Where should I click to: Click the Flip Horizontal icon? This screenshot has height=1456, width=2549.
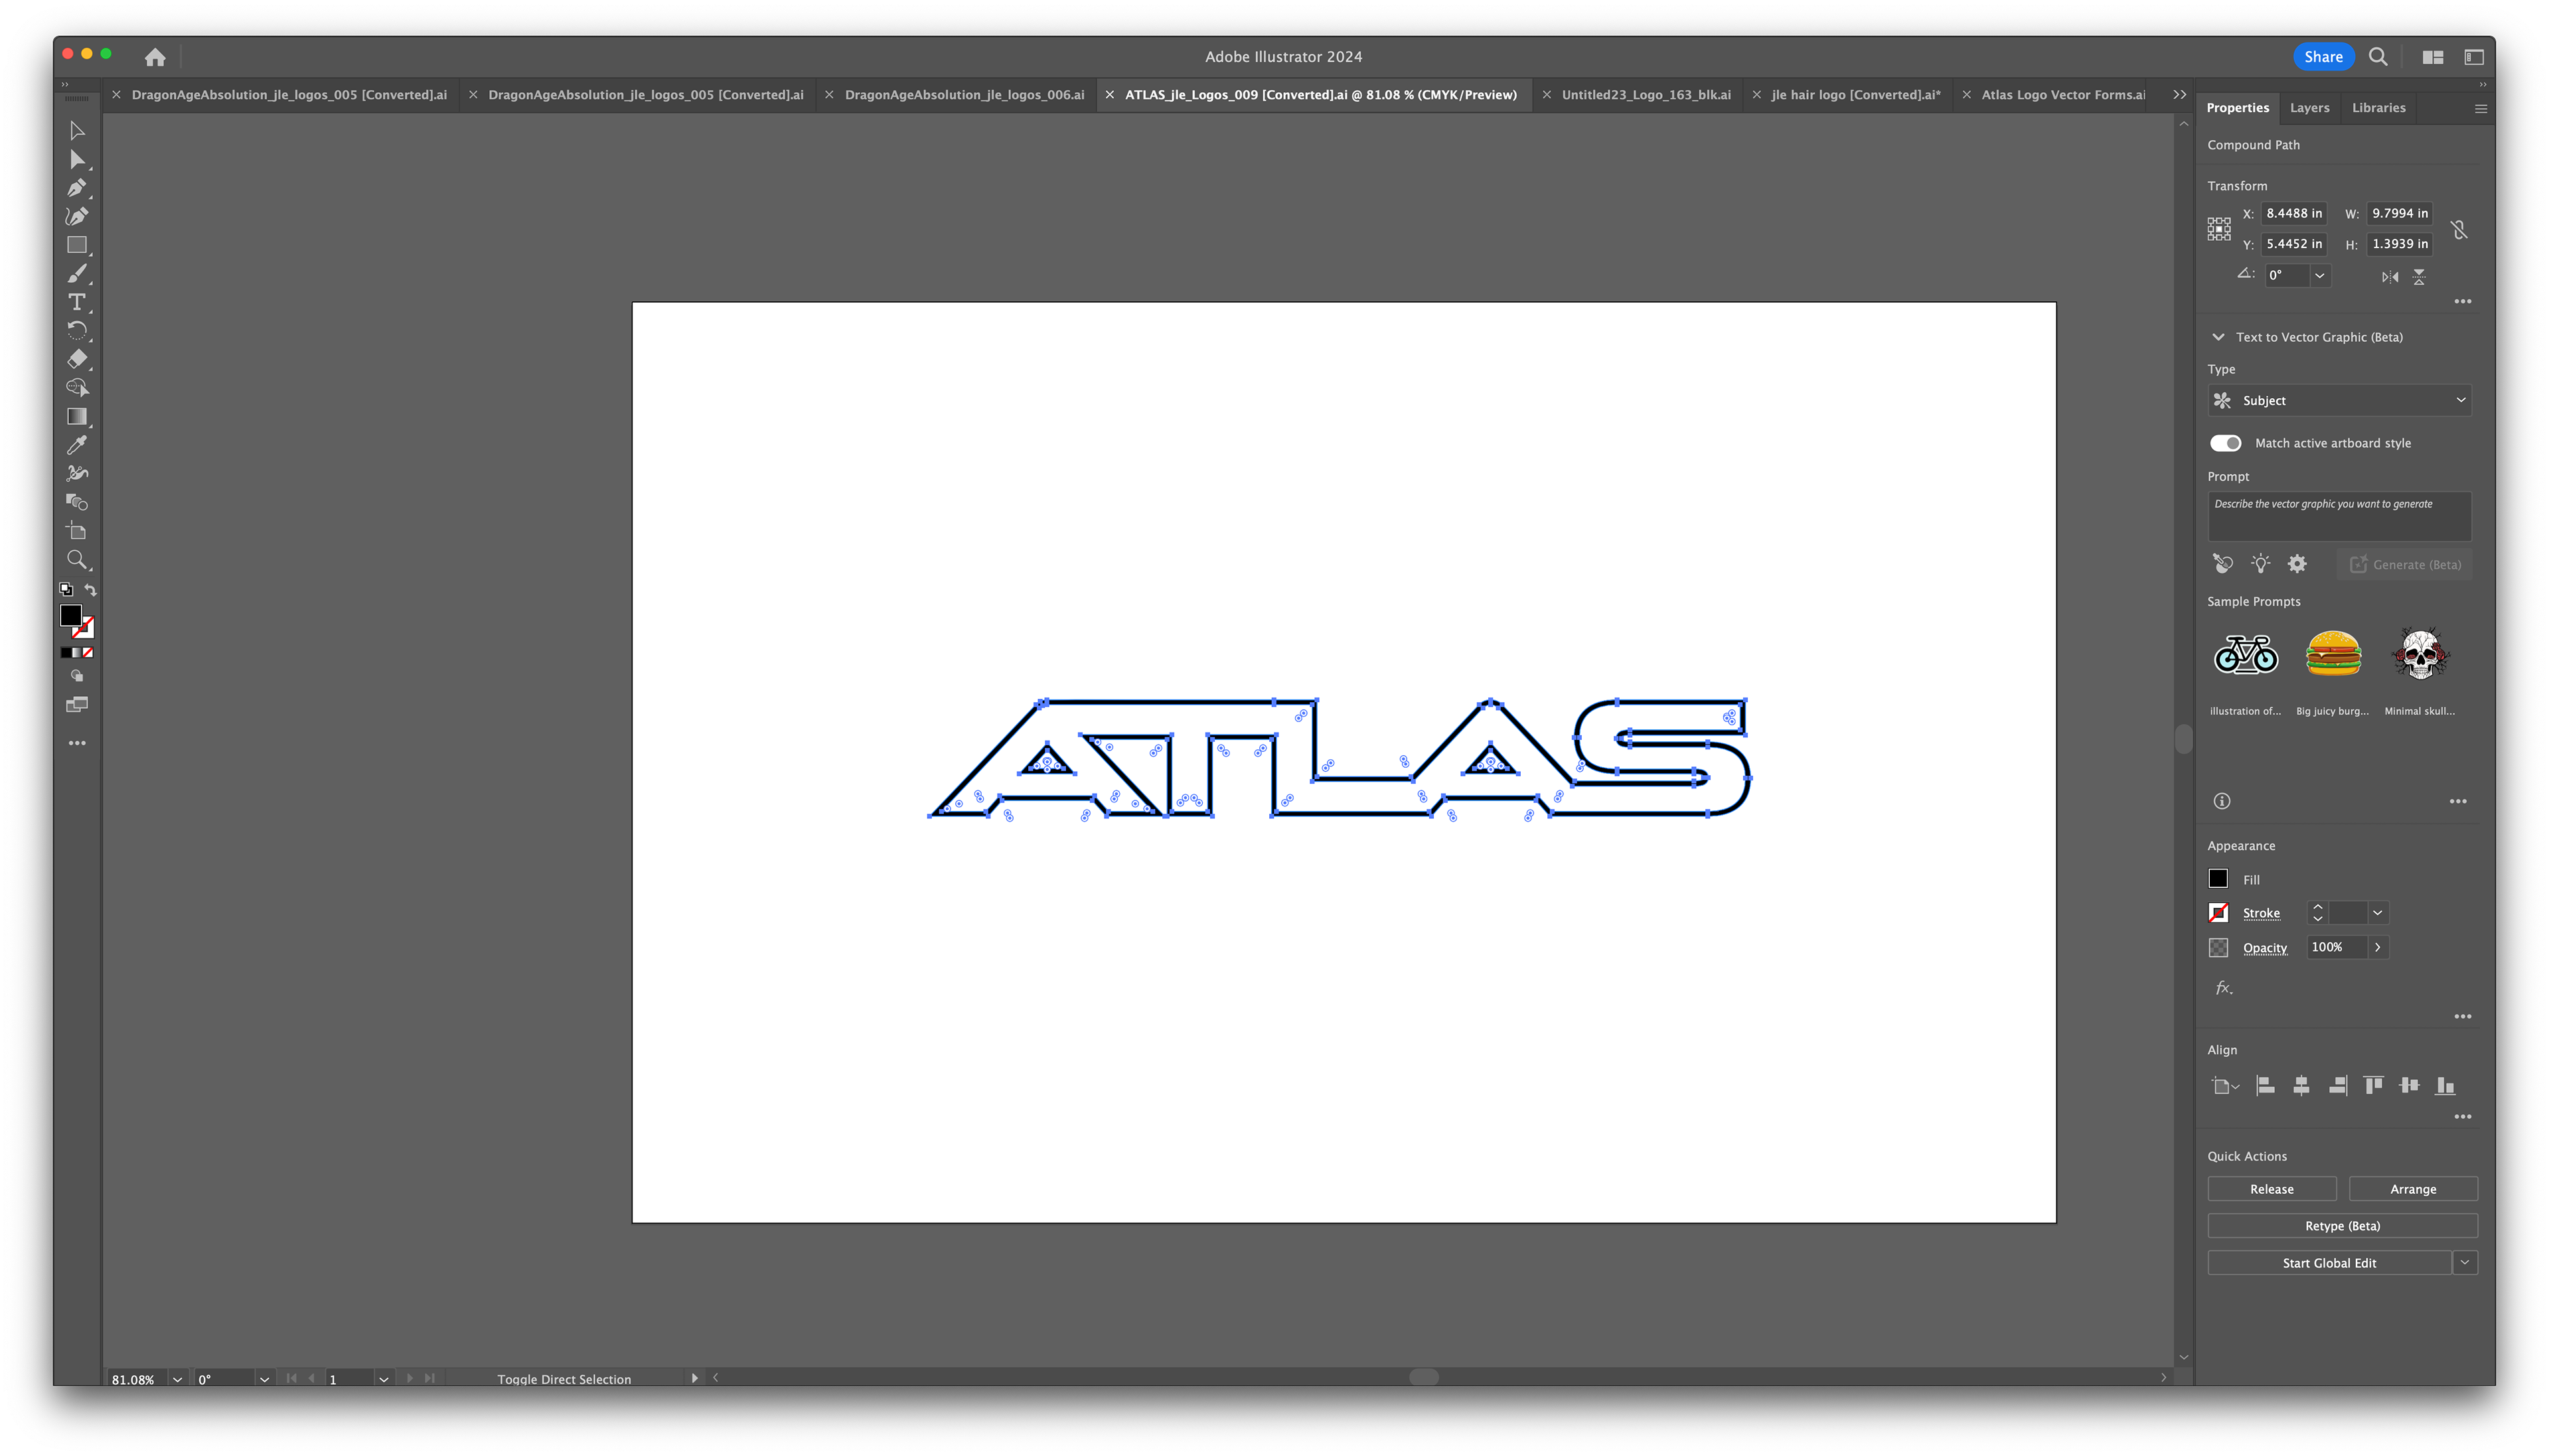tap(2390, 277)
